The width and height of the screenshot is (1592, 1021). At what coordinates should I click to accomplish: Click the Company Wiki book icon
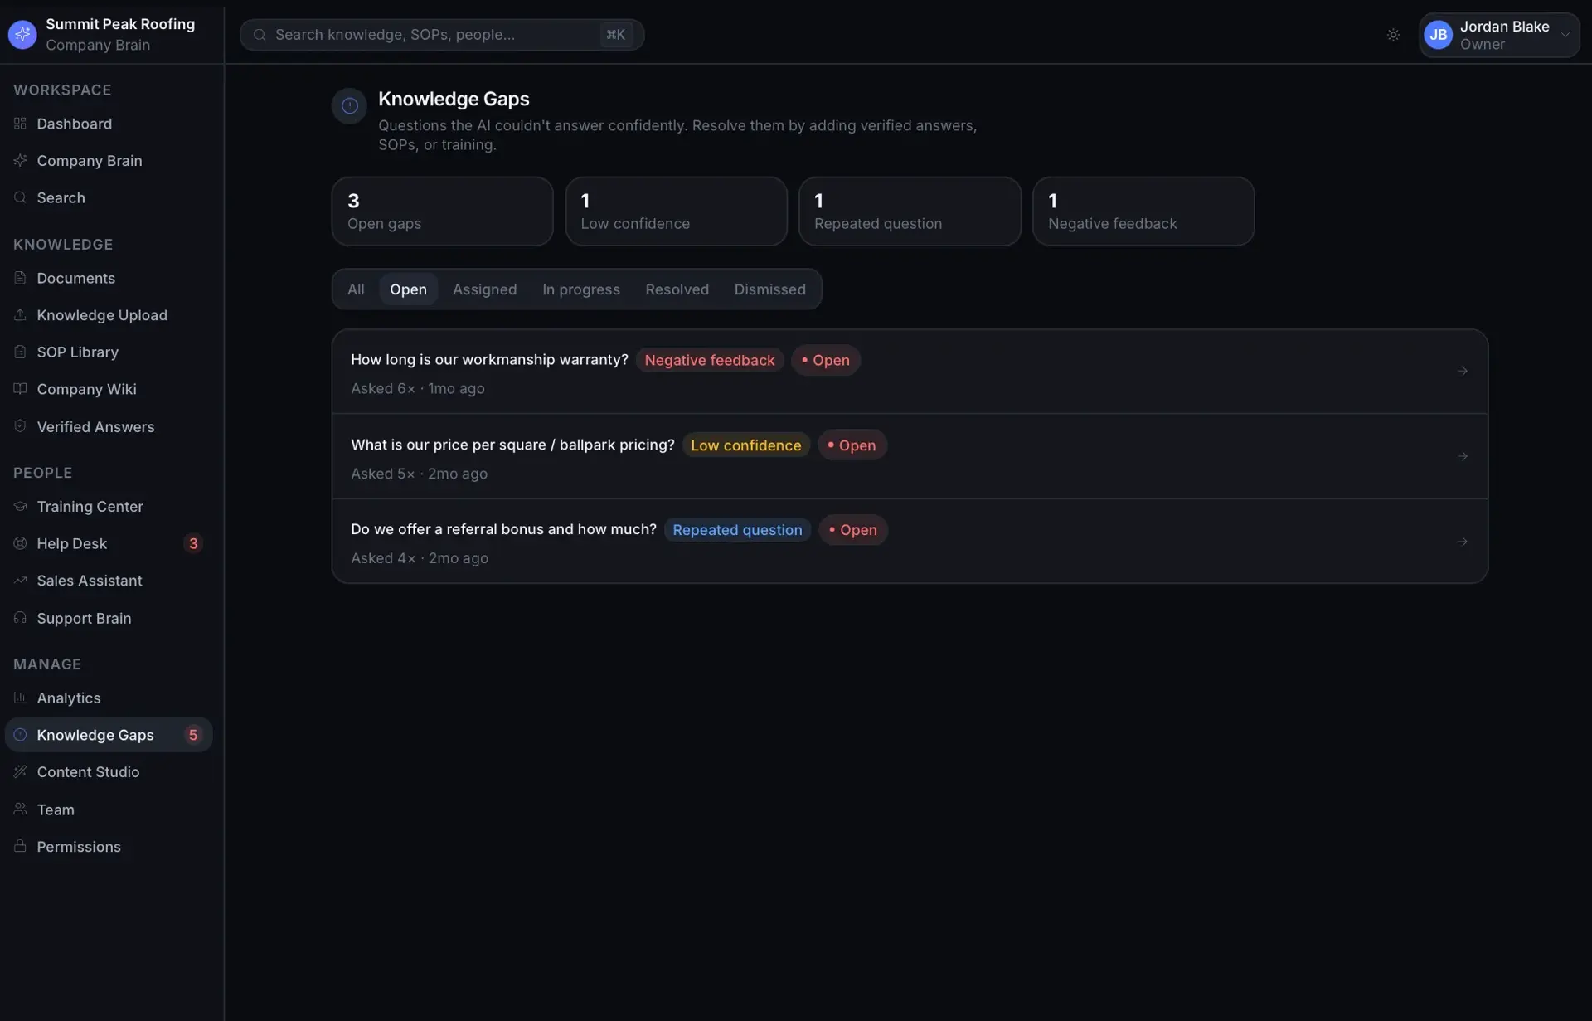pos(20,389)
